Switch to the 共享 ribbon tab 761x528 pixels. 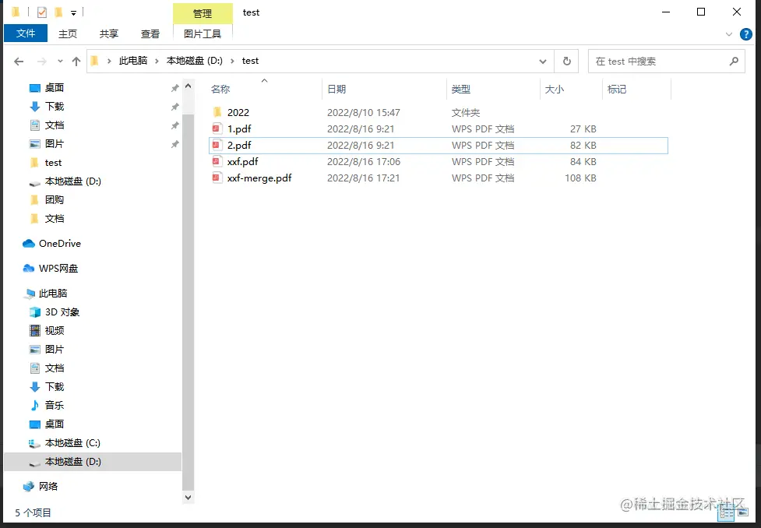tap(109, 34)
